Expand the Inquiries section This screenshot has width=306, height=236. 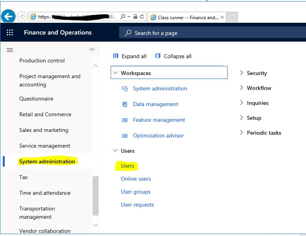point(254,103)
